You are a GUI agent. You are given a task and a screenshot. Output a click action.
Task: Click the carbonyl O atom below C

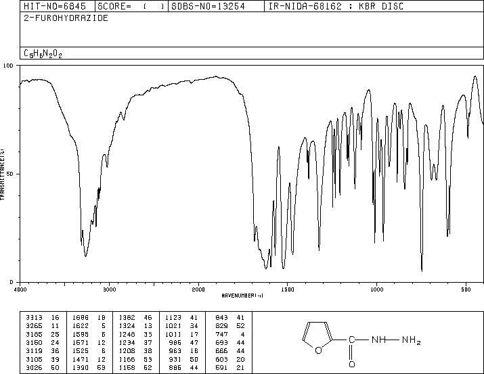(x=351, y=364)
